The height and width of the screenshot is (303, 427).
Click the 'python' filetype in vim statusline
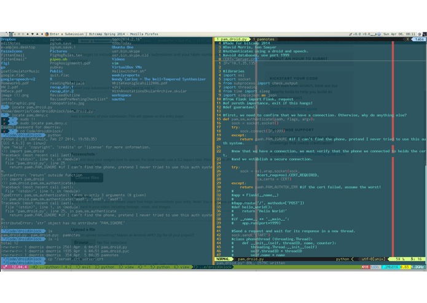(342, 259)
